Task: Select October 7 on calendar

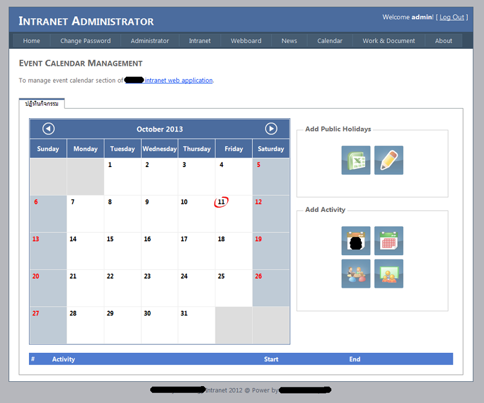Action: 85,214
